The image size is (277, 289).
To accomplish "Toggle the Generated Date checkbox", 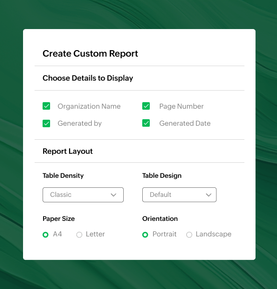I will (x=146, y=123).
